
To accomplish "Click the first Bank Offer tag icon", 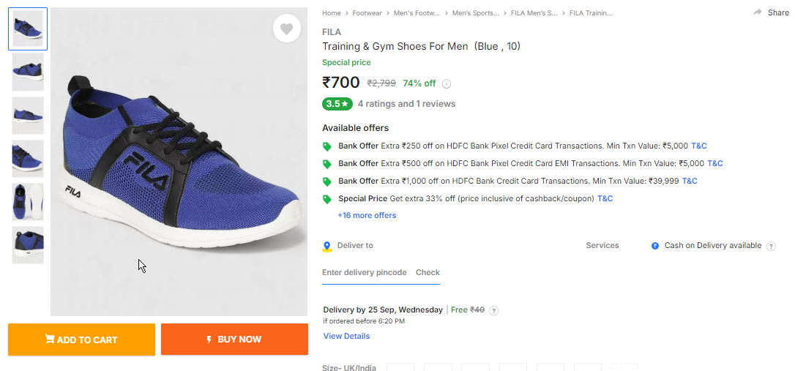I will tap(327, 146).
